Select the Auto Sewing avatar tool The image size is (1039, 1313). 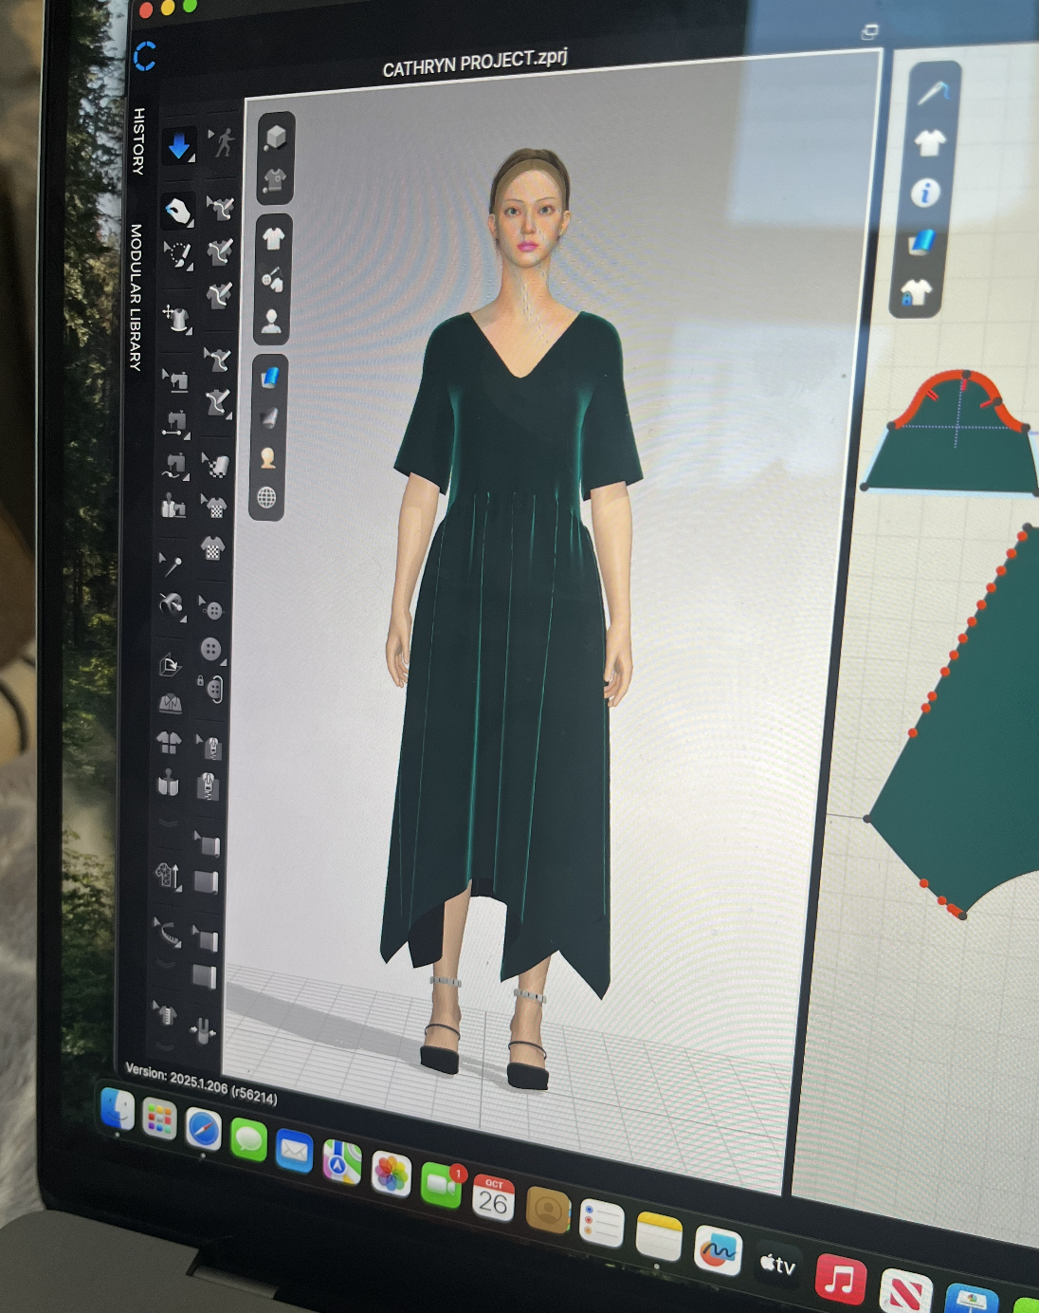173,506
